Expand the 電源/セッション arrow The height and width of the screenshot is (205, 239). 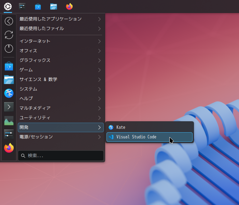99,137
